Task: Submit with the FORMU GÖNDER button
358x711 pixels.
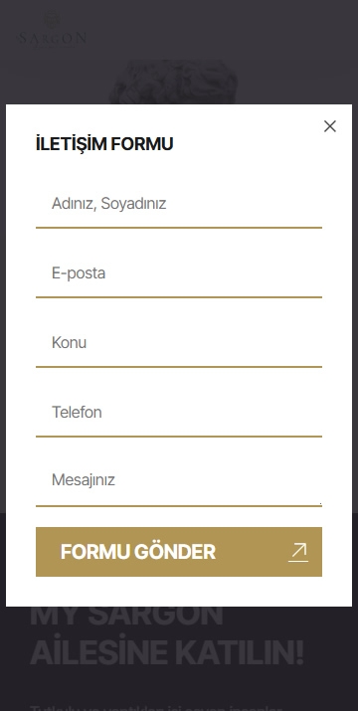Action: [179, 552]
